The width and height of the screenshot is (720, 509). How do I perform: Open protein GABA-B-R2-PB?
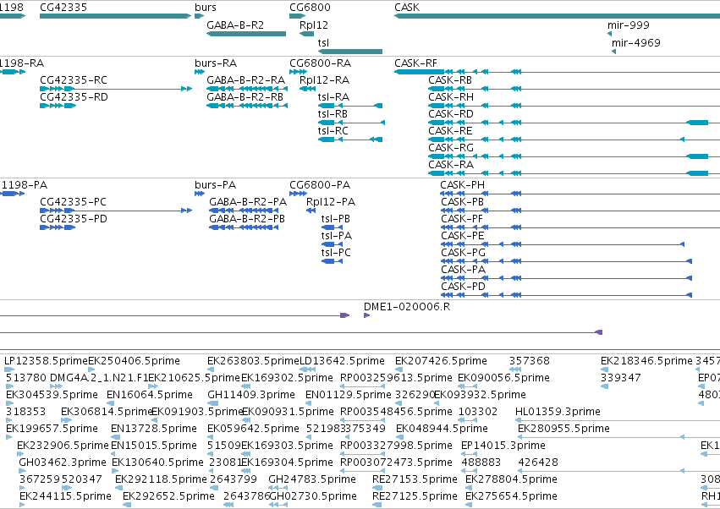(x=247, y=219)
